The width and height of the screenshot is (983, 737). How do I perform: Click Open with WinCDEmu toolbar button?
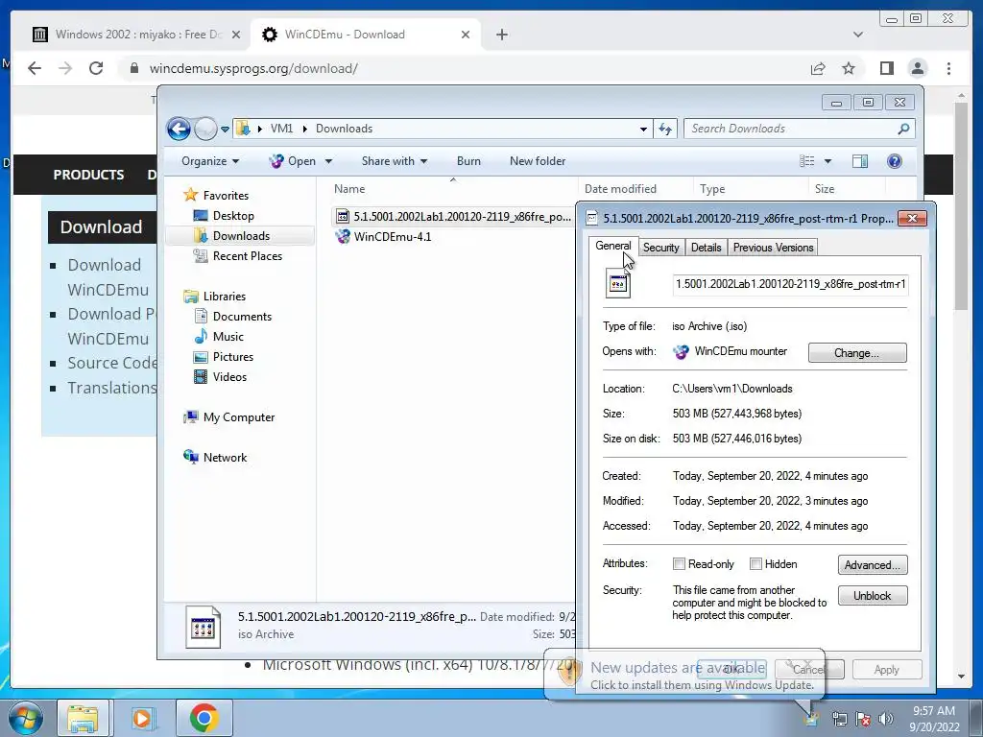point(292,161)
